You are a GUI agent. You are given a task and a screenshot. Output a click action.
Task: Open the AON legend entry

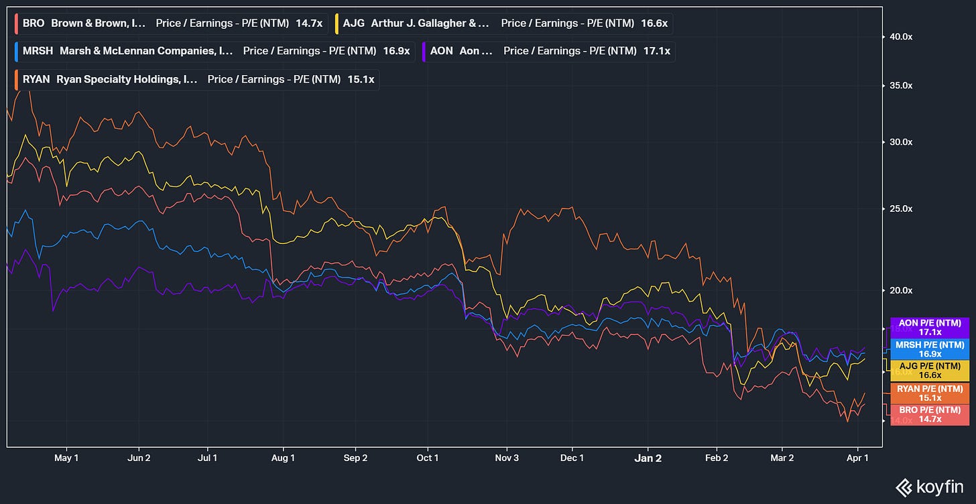pos(548,51)
